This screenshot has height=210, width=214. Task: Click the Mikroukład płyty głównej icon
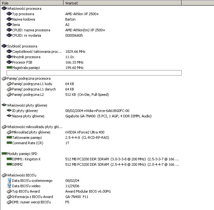coord(9,132)
